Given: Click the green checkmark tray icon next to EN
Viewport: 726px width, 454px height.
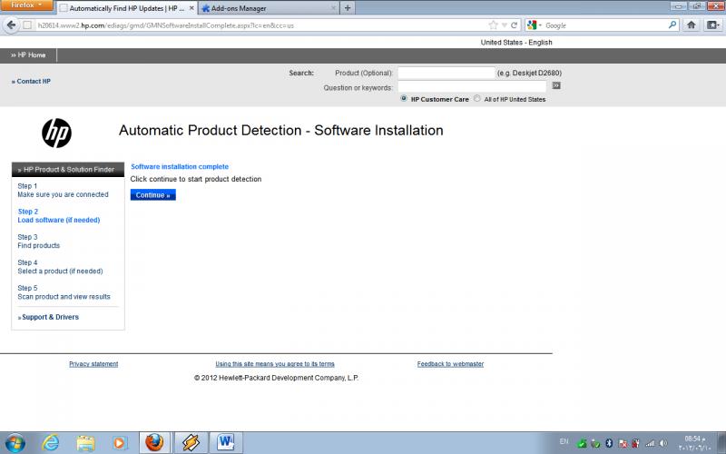Looking at the screenshot, I should point(582,443).
